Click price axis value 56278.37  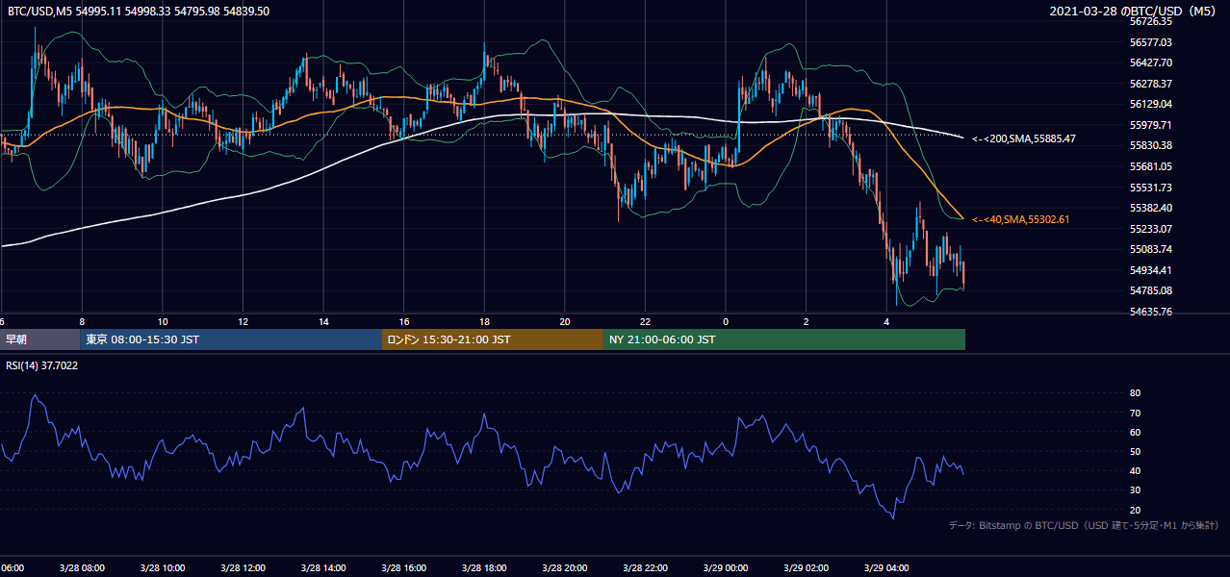point(1150,84)
